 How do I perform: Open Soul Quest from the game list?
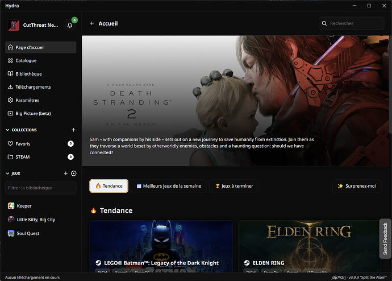coord(41,233)
